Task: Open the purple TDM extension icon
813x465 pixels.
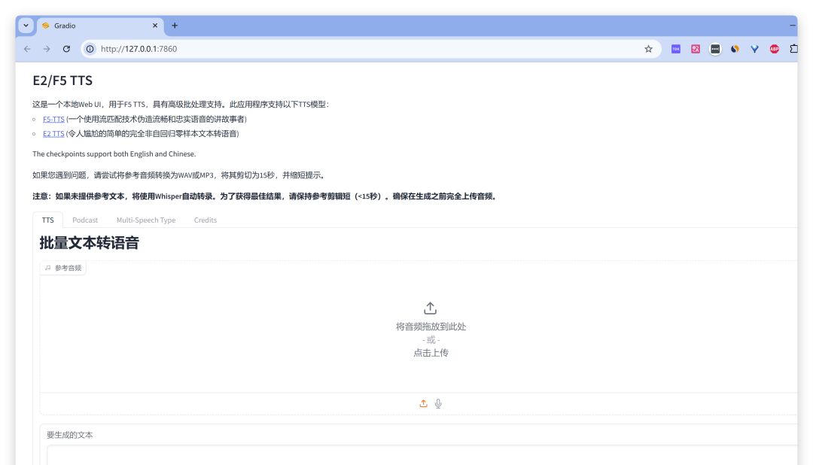Action: click(675, 48)
